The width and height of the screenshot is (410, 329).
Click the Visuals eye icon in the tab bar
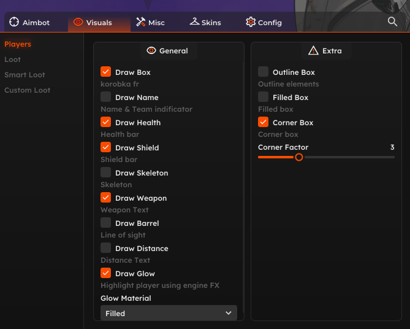(78, 22)
